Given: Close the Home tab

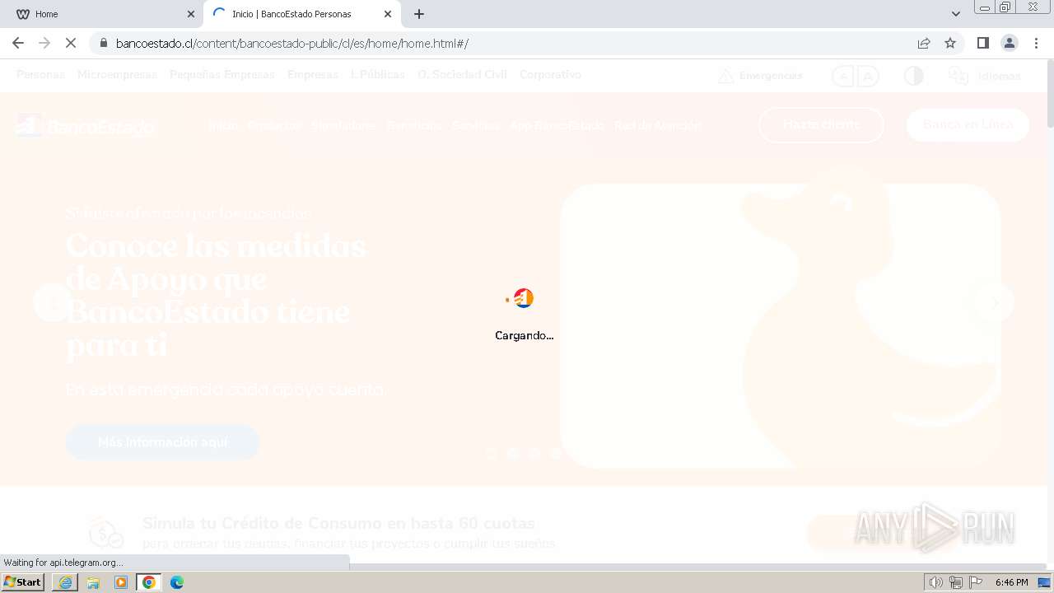Looking at the screenshot, I should (x=190, y=14).
